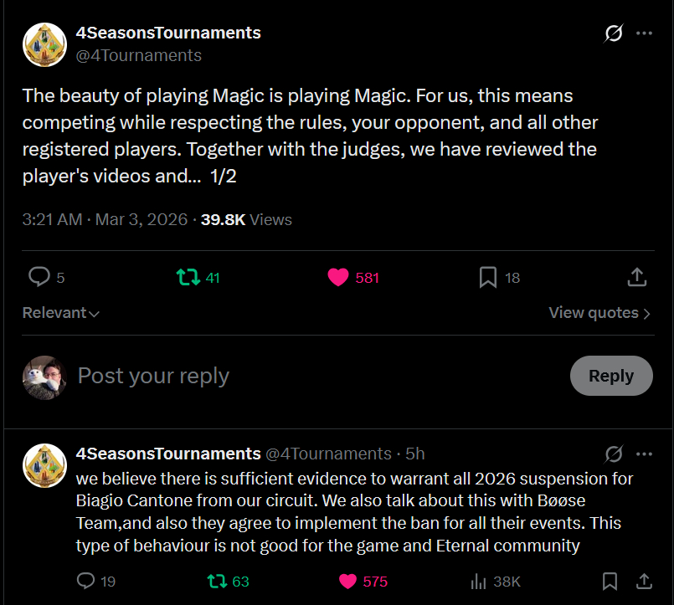Bookmark the second post
This screenshot has height=605, width=674.
(x=610, y=581)
